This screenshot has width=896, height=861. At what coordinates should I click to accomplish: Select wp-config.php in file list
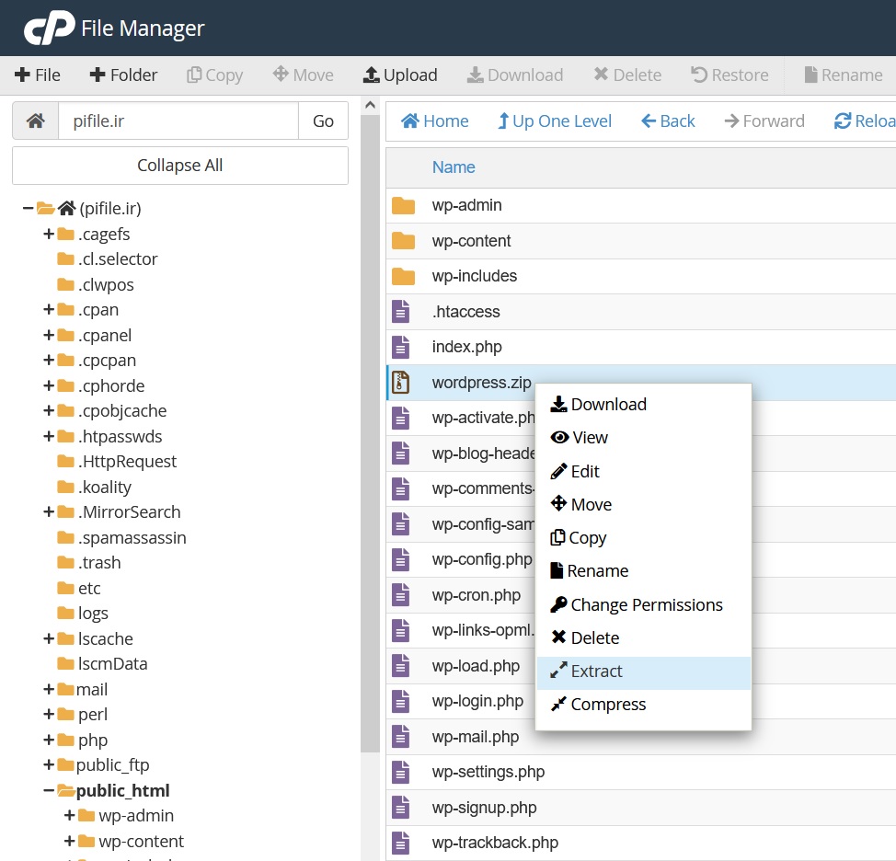click(482, 559)
